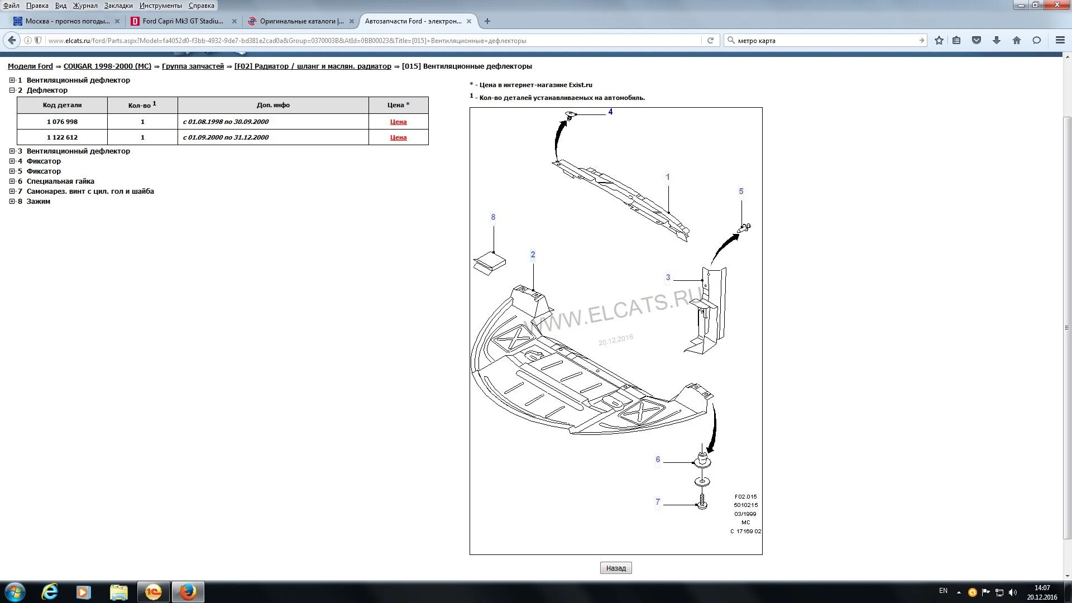Expand item 1 Вентиляционный дефлектор
This screenshot has width=1072, height=603.
coord(12,80)
